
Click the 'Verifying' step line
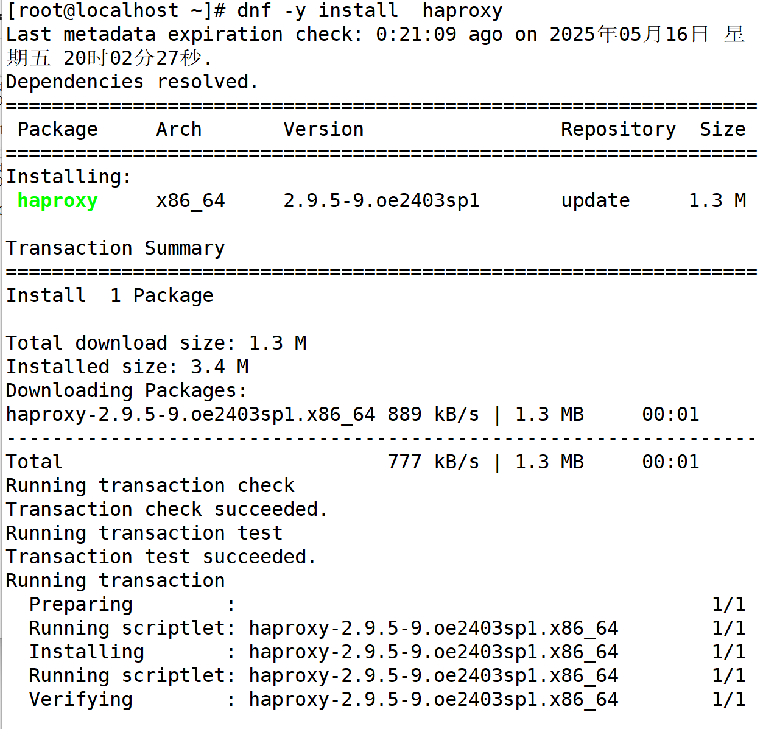pyautogui.click(x=387, y=700)
